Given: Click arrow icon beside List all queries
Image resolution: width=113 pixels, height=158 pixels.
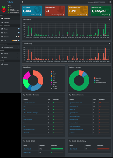Looking at the screenshot, I should pyautogui.click(x=86, y=15).
